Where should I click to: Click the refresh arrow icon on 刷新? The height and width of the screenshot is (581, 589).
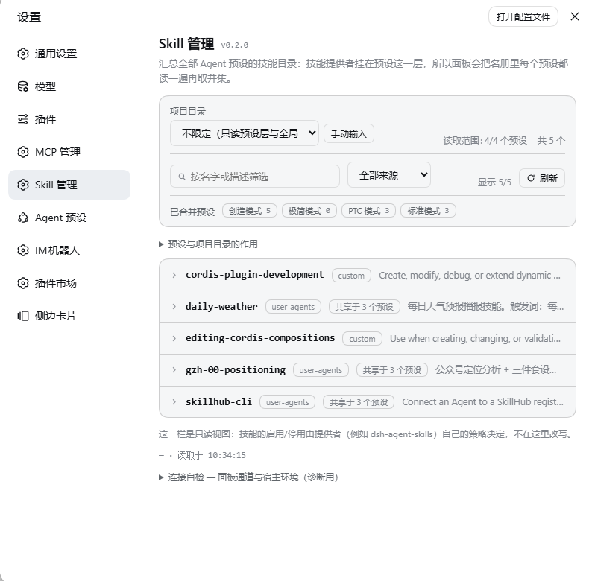point(530,178)
